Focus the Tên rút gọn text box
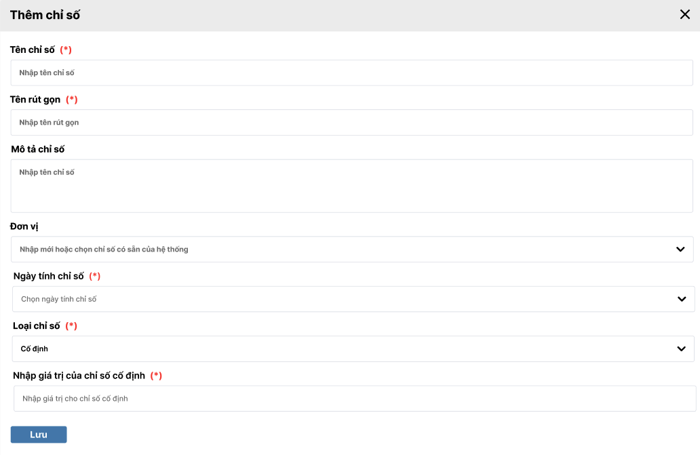Image resolution: width=700 pixels, height=455 pixels. click(x=351, y=123)
